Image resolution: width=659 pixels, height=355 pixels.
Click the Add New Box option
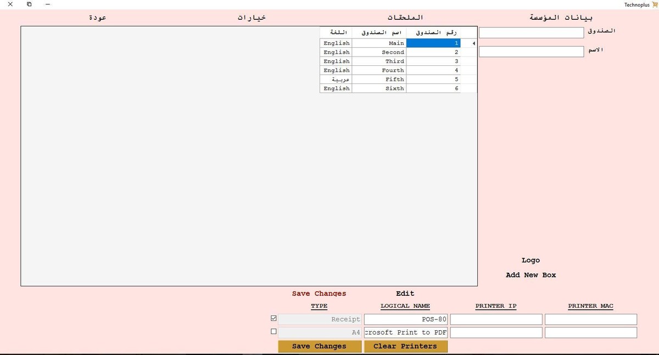tap(530, 275)
